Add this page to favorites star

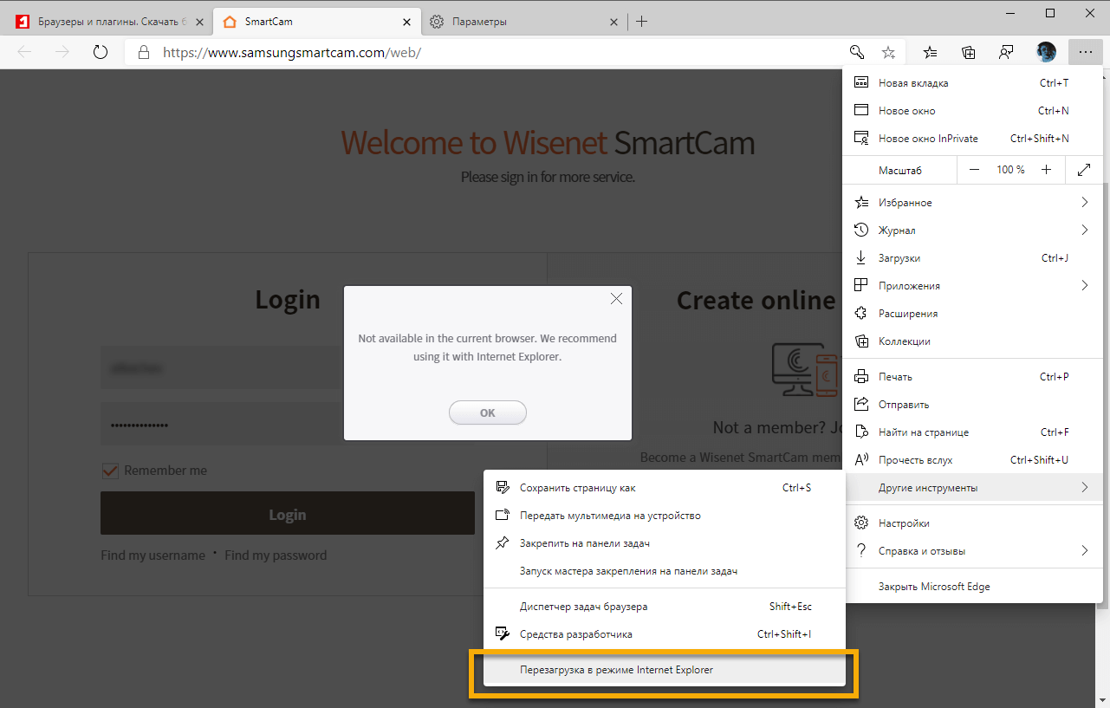click(x=888, y=52)
